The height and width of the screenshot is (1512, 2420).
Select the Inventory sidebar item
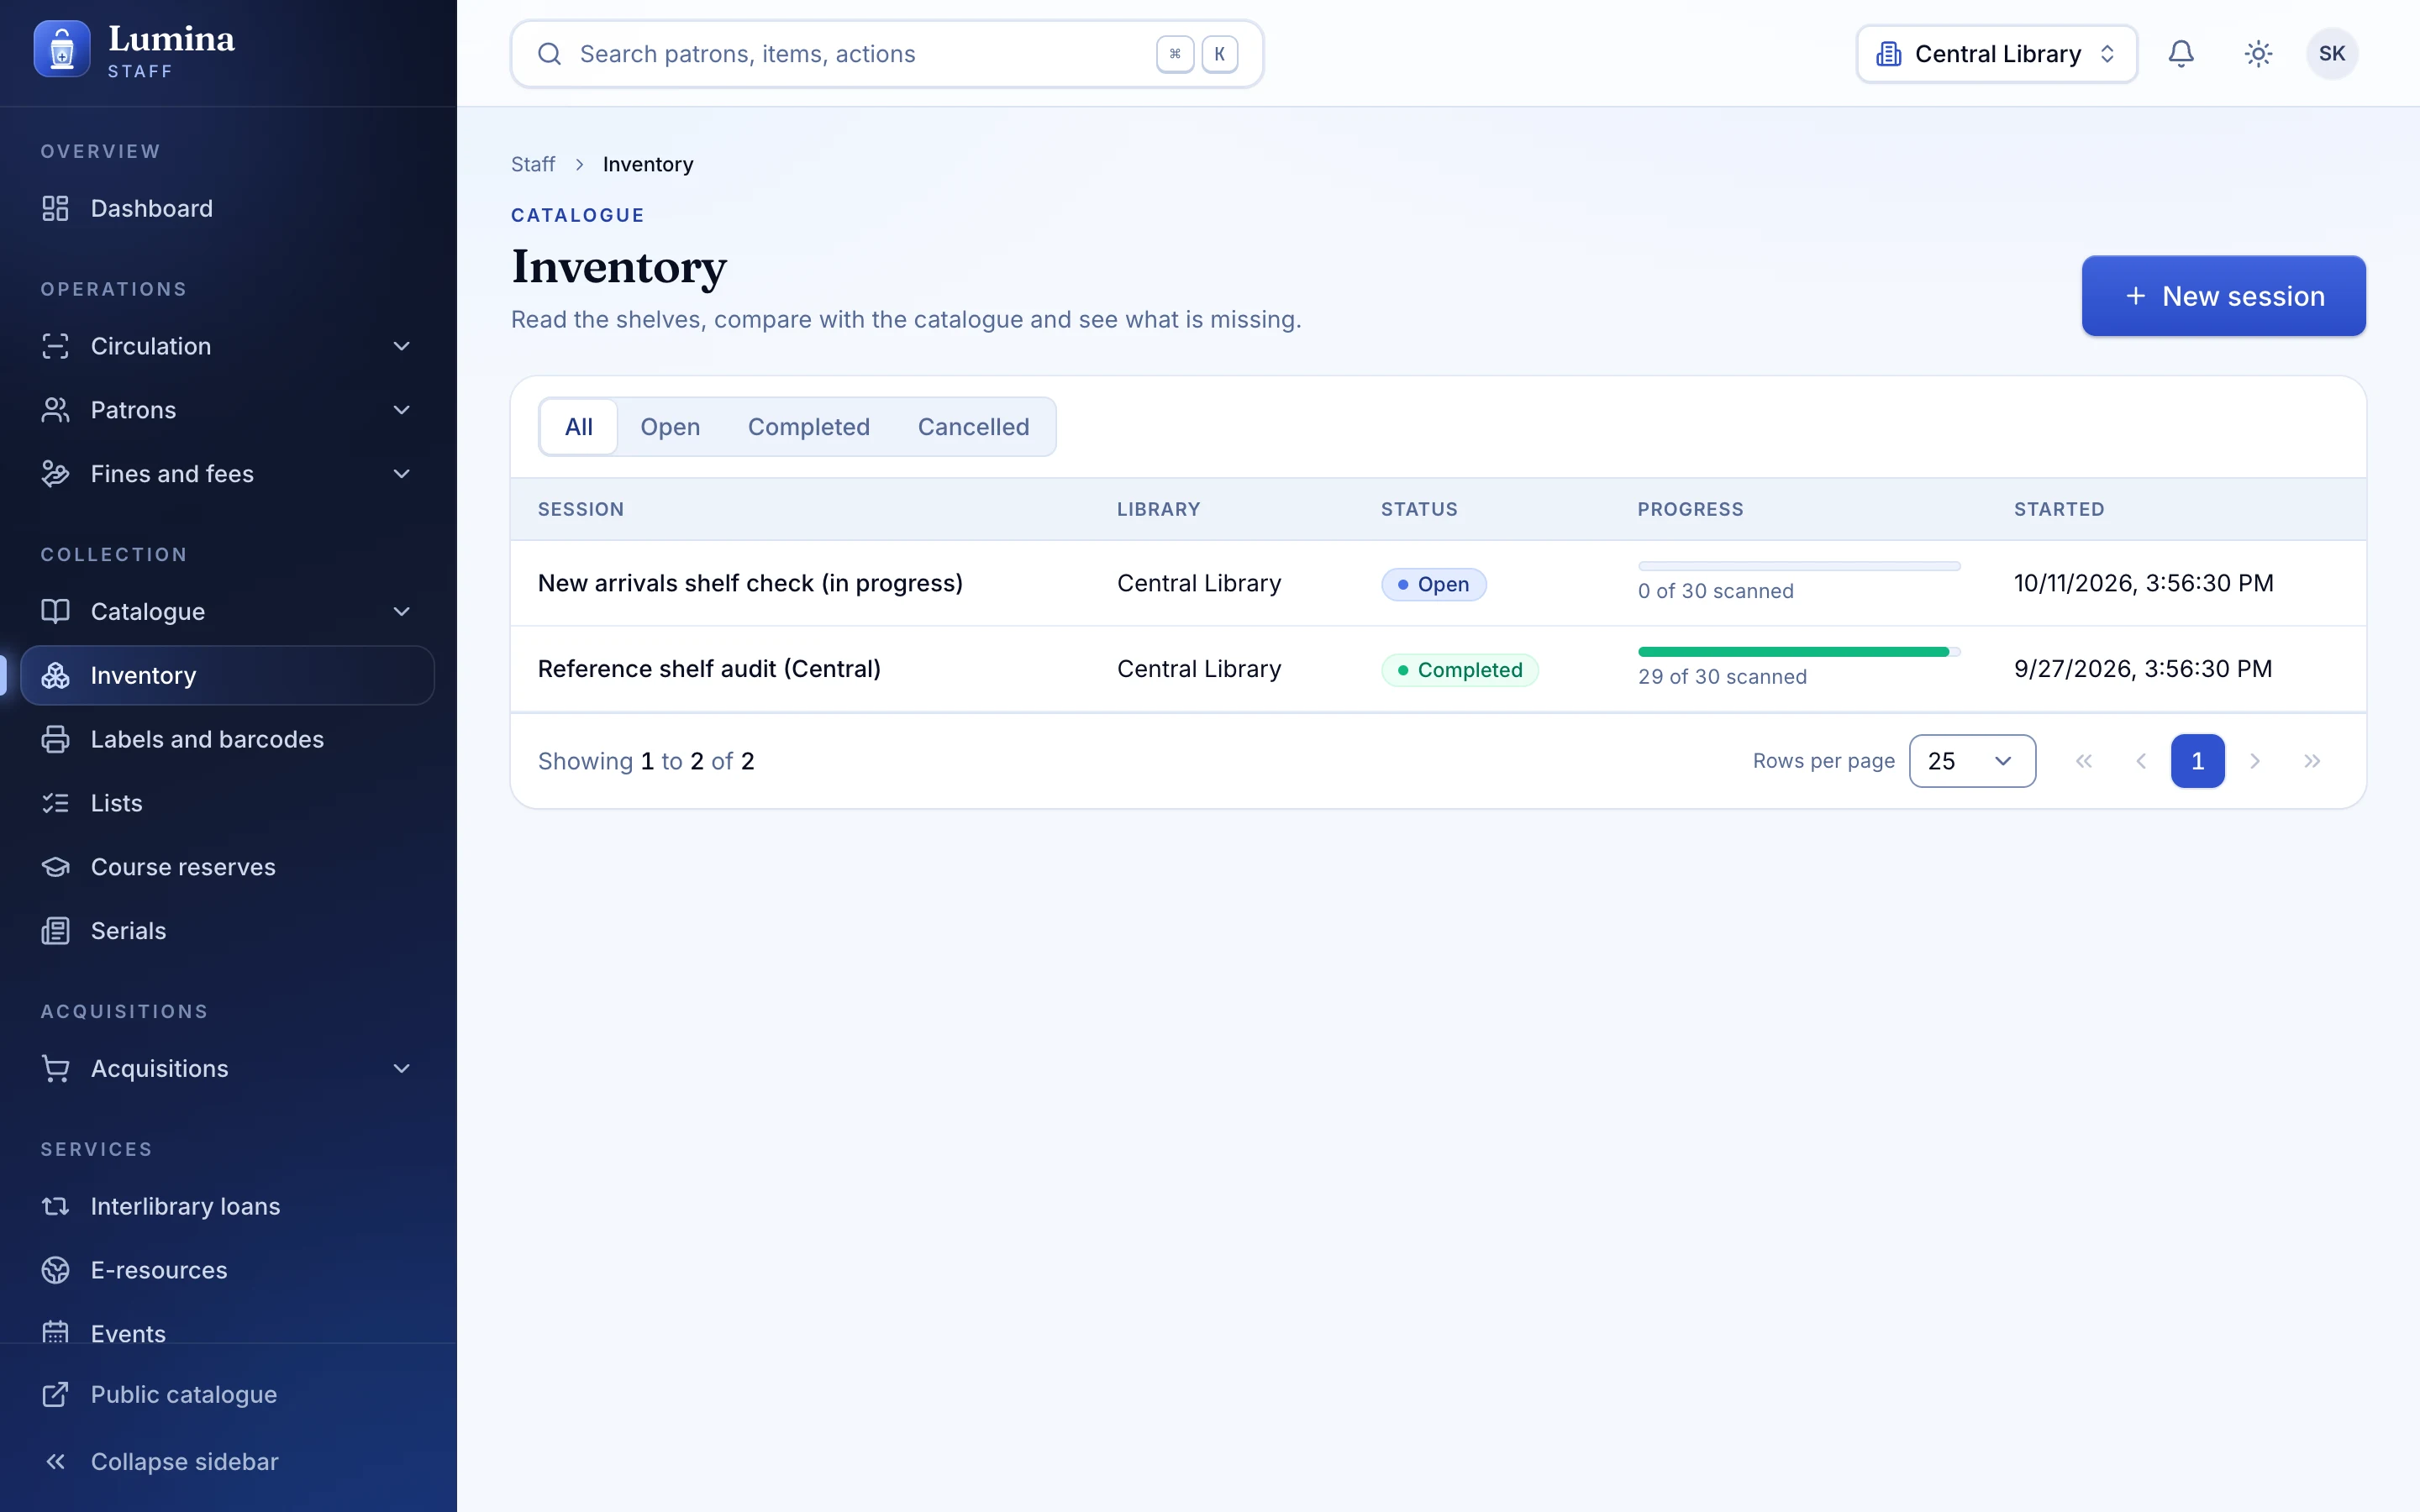[x=228, y=675]
